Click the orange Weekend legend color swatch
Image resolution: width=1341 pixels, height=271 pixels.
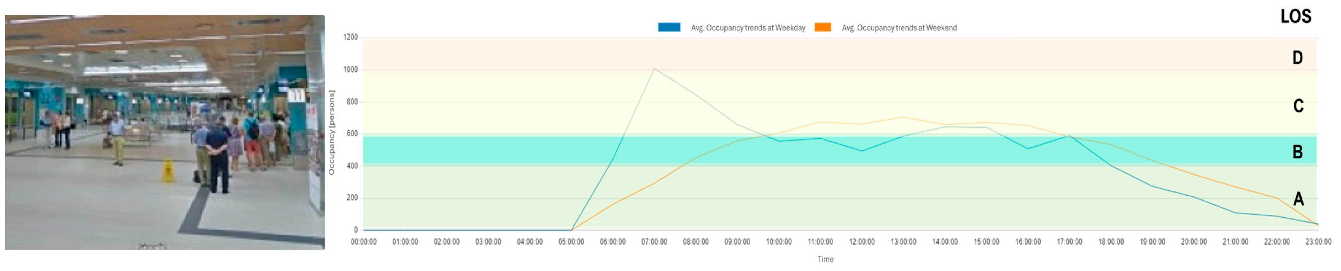[823, 28]
